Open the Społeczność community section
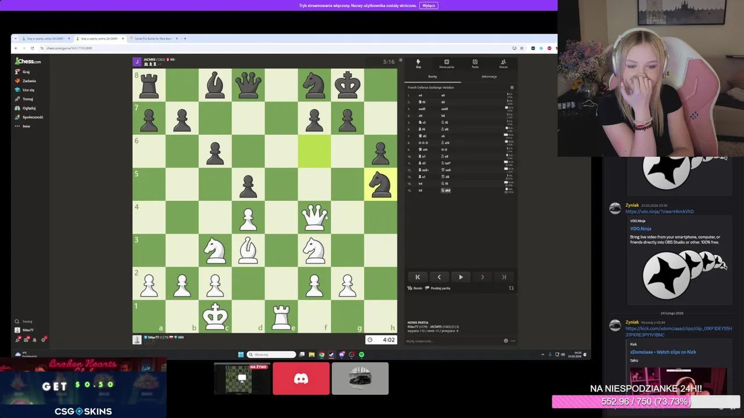Screen dimensions: 744x418 point(28,117)
